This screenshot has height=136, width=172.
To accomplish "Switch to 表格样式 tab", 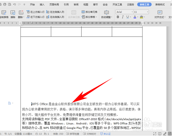I will (x=160, y=4).
